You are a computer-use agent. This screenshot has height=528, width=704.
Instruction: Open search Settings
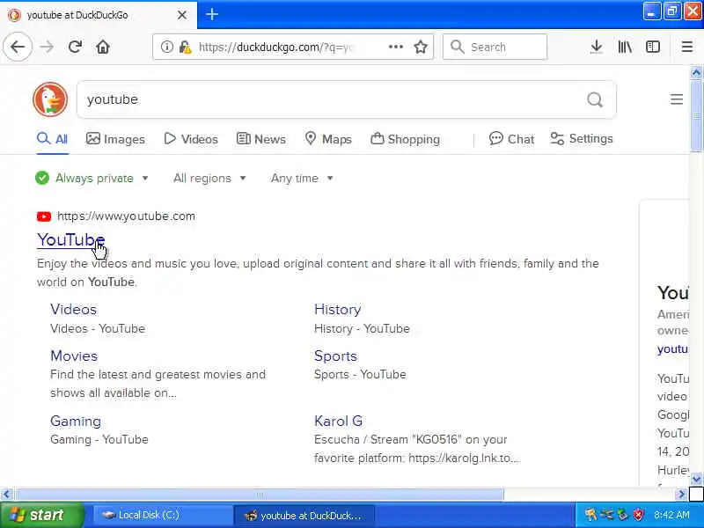pos(582,139)
